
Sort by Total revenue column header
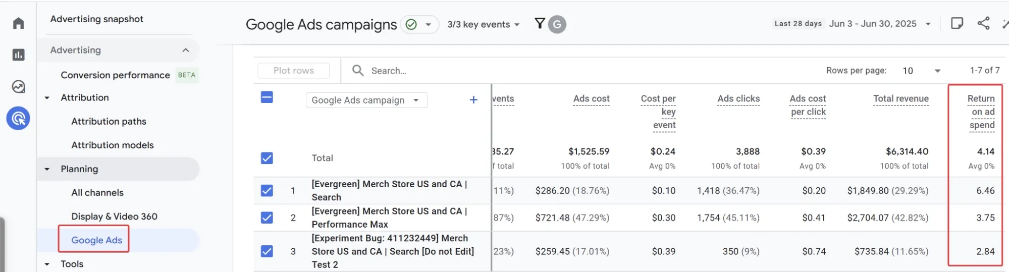coord(901,99)
